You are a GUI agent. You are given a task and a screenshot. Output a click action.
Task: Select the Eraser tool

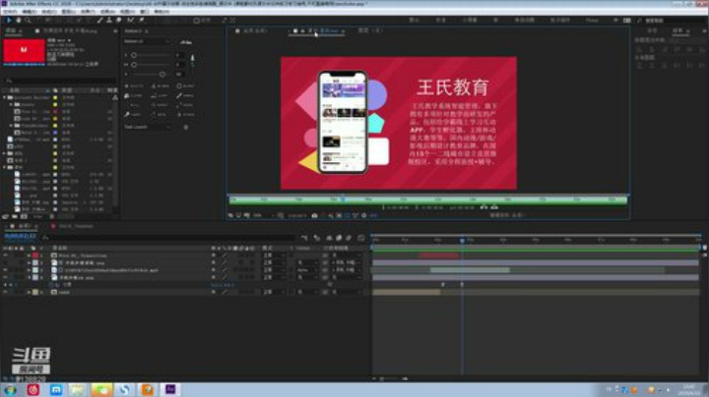coord(118,21)
